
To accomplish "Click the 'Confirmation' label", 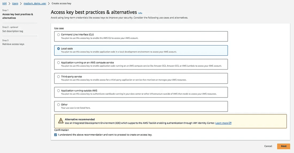I will click(x=62, y=130).
